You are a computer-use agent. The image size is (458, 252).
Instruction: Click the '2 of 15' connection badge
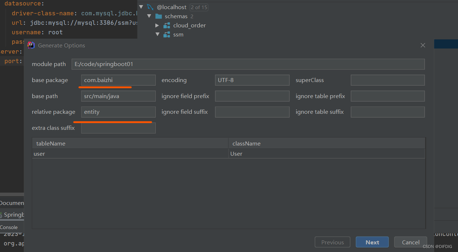tap(198, 7)
